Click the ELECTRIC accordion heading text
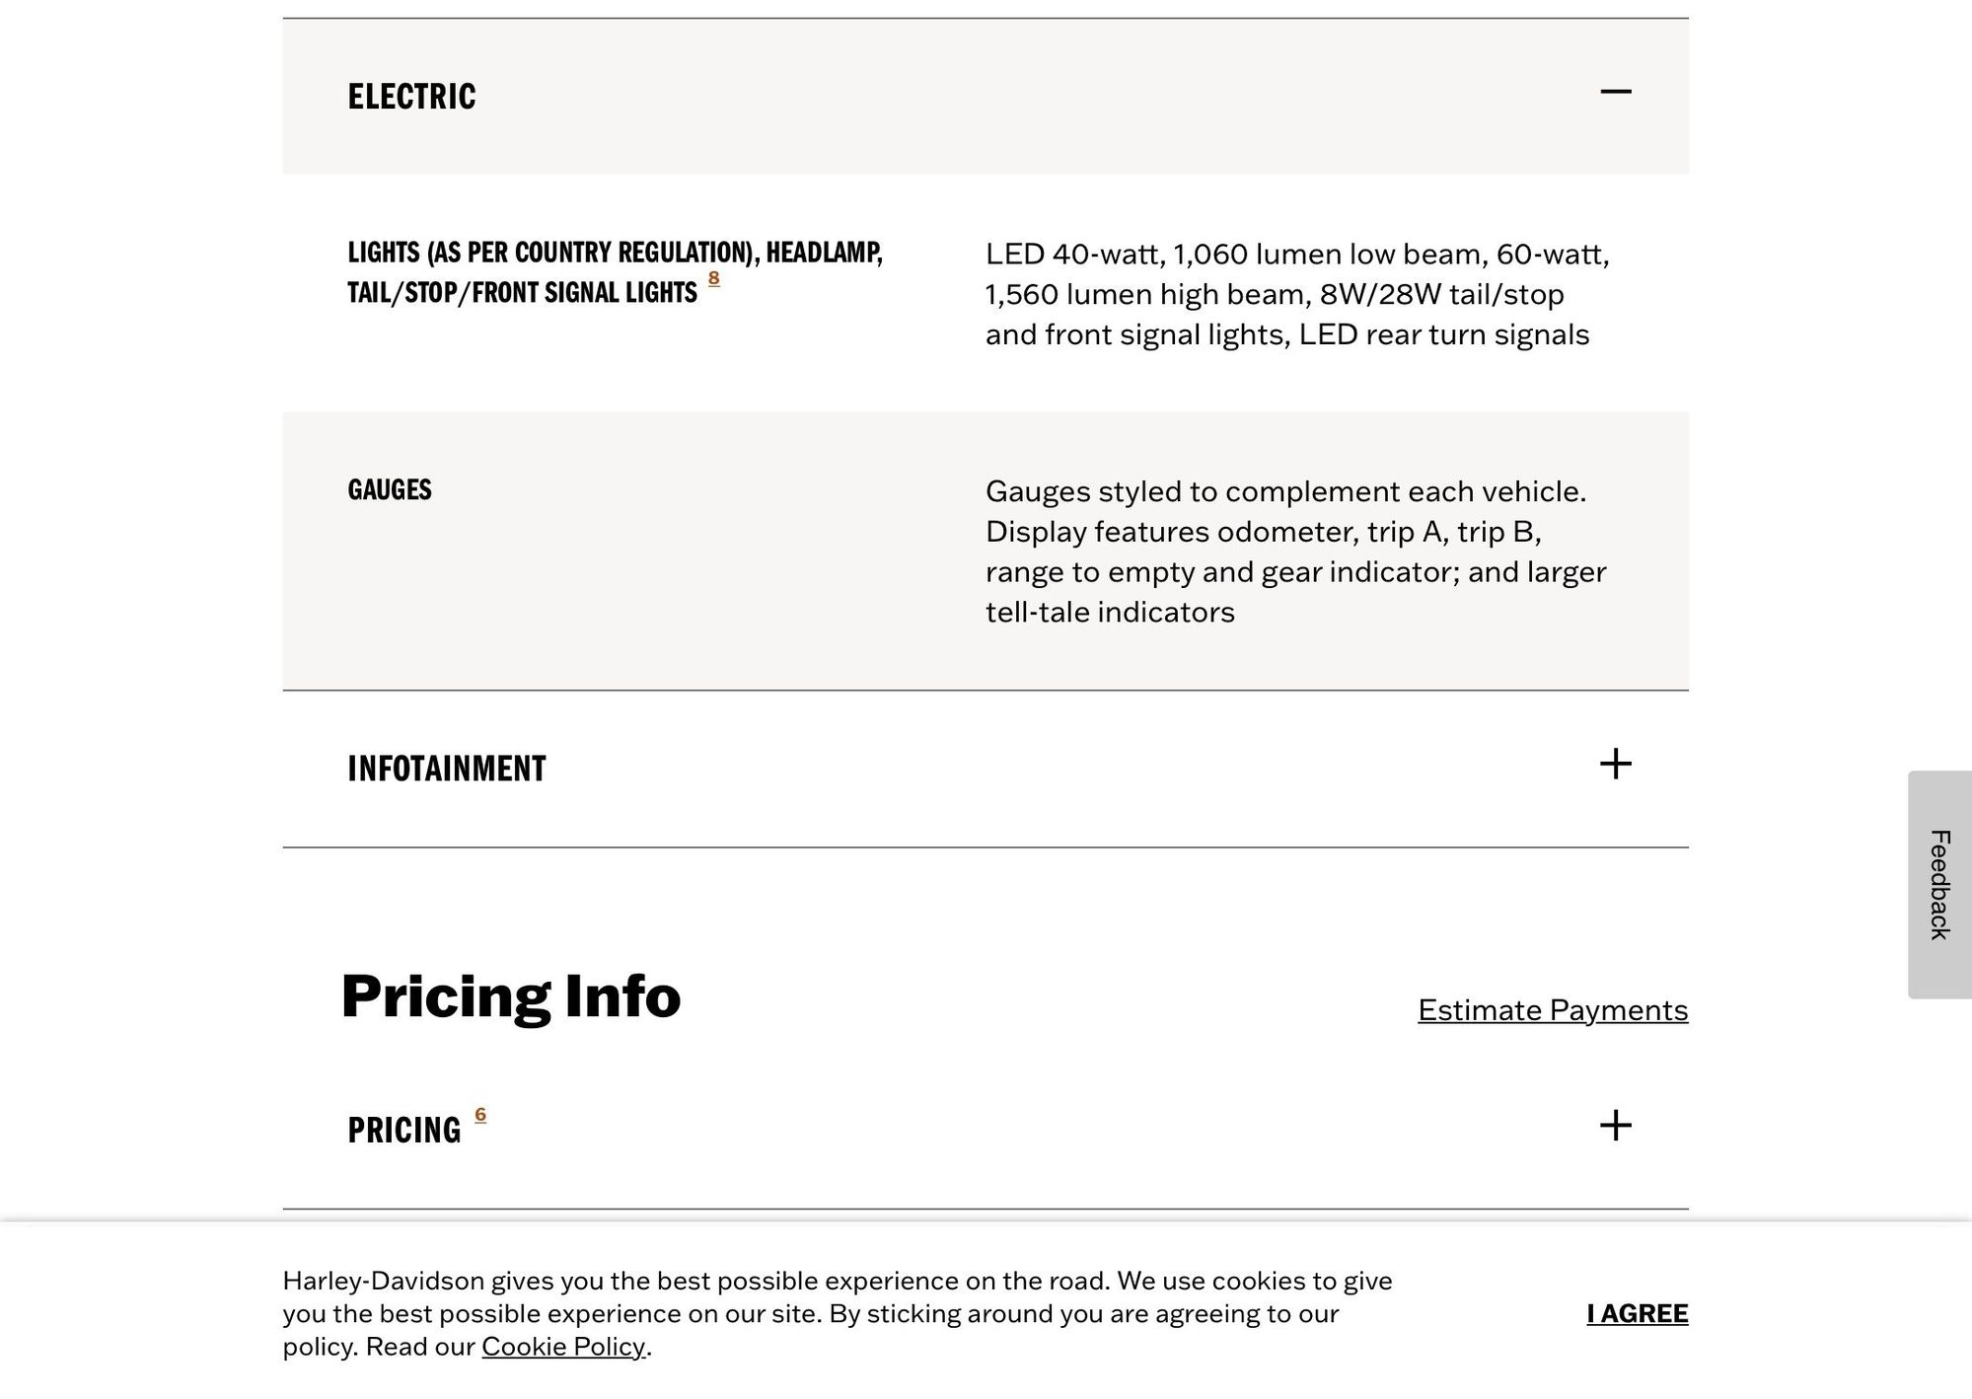Screen dimensions: 1972x1399 click(x=411, y=97)
